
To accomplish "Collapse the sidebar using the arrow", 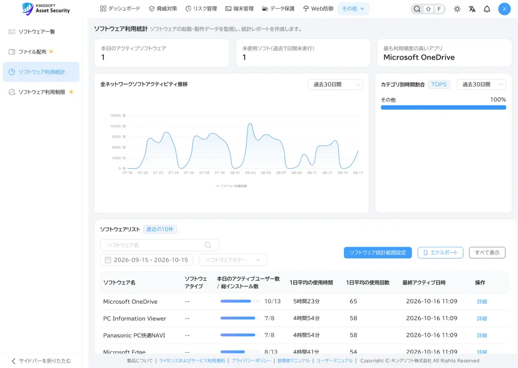I will click(14, 361).
